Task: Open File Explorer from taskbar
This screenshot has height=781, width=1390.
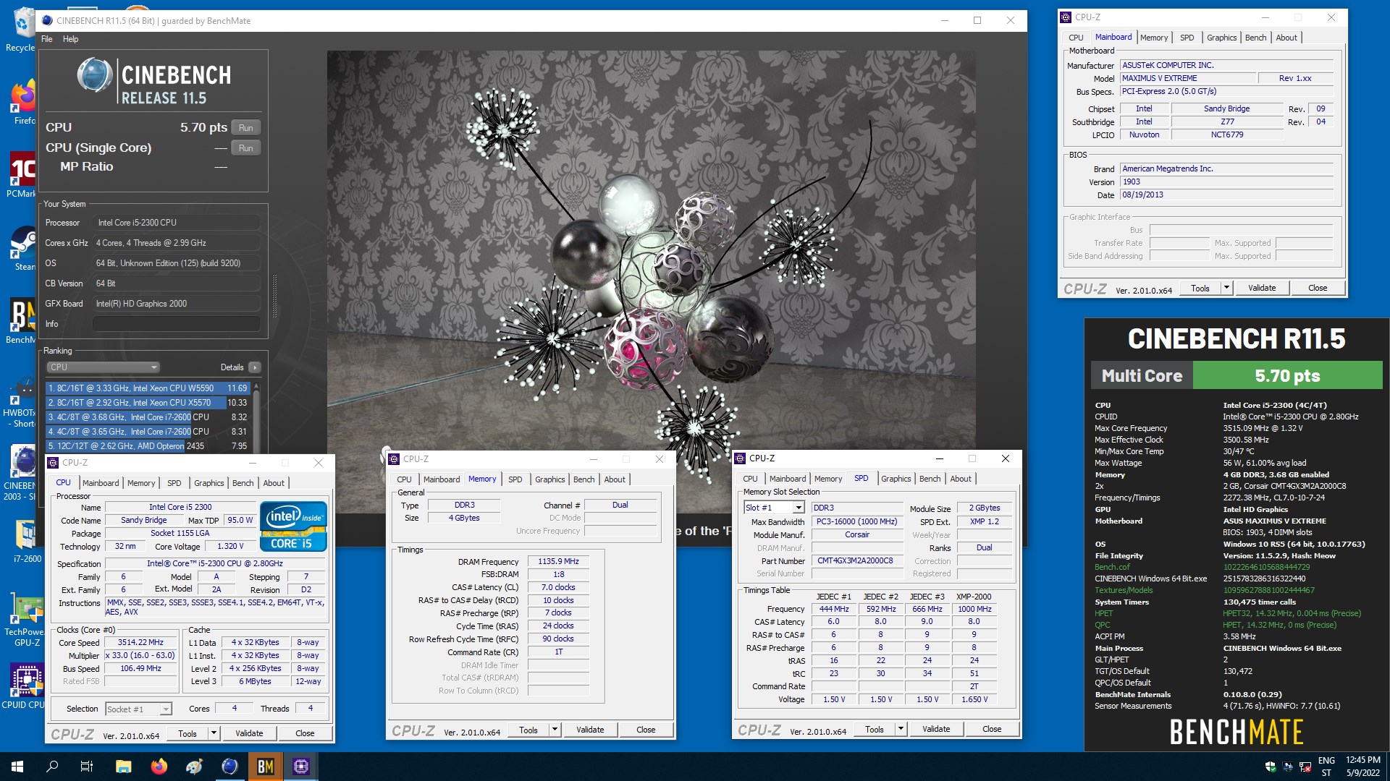Action: click(123, 767)
